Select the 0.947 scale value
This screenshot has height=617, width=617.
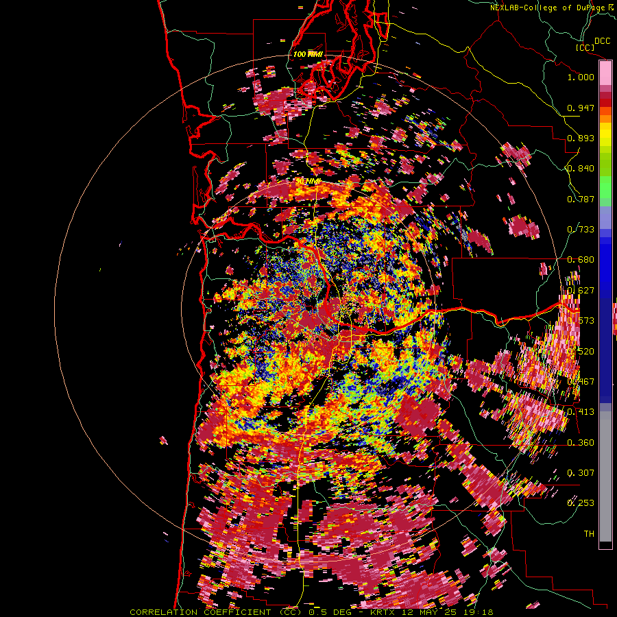581,108
